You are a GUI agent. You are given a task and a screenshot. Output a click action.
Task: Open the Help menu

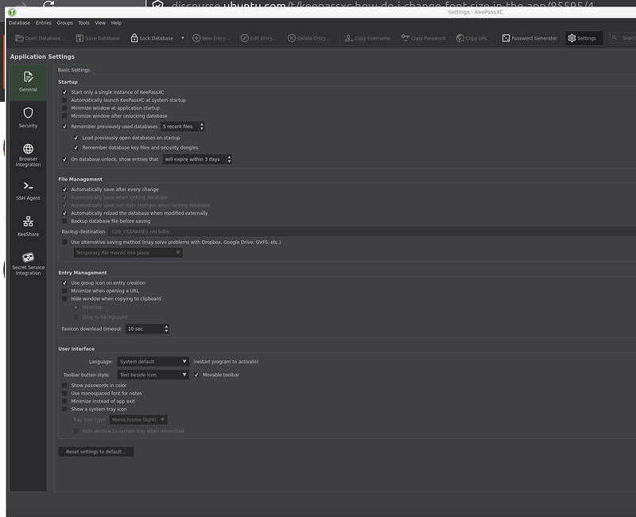click(x=116, y=23)
